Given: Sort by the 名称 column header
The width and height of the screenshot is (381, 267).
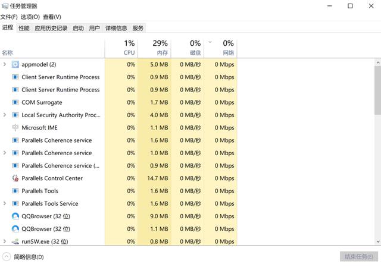Looking at the screenshot, I should pos(52,48).
